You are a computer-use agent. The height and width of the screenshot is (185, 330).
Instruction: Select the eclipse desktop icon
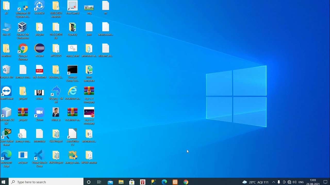click(x=39, y=49)
